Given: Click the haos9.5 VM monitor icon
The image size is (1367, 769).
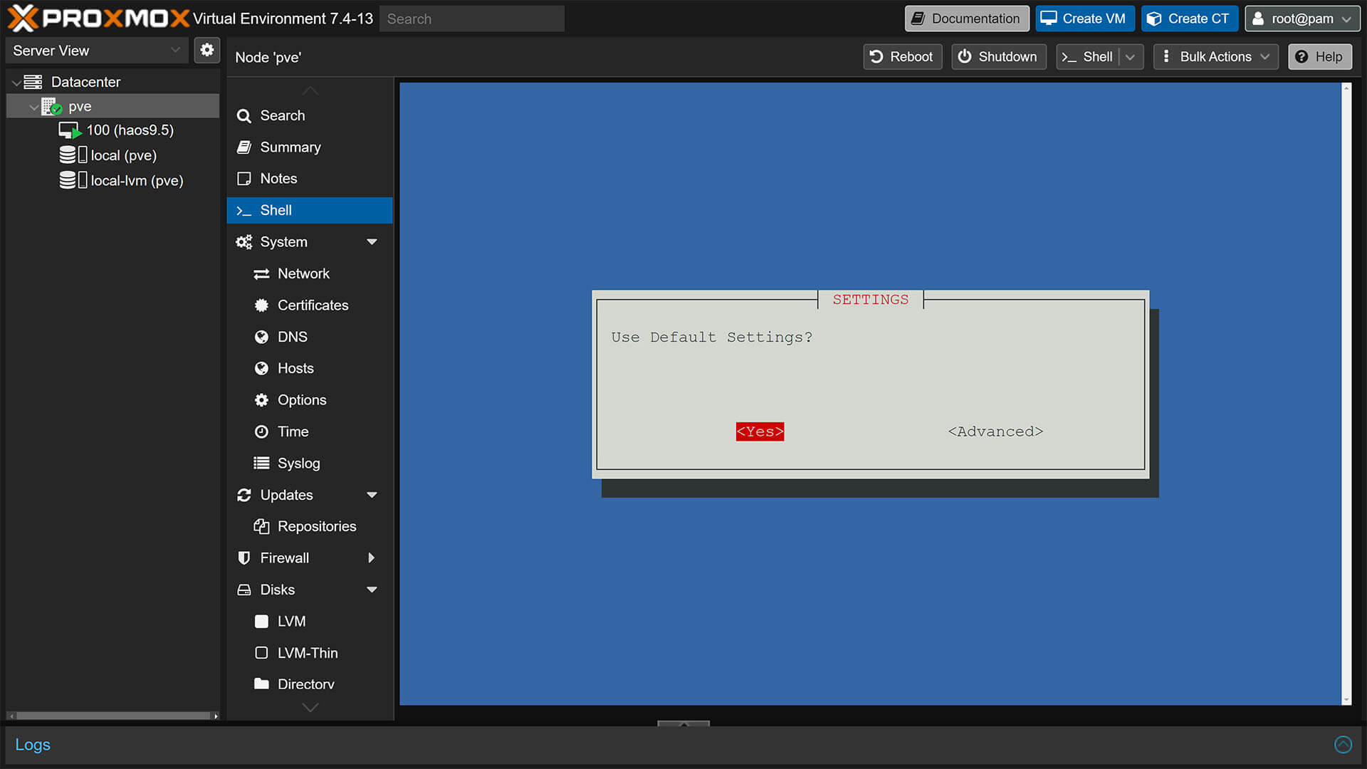Looking at the screenshot, I should pos(69,130).
